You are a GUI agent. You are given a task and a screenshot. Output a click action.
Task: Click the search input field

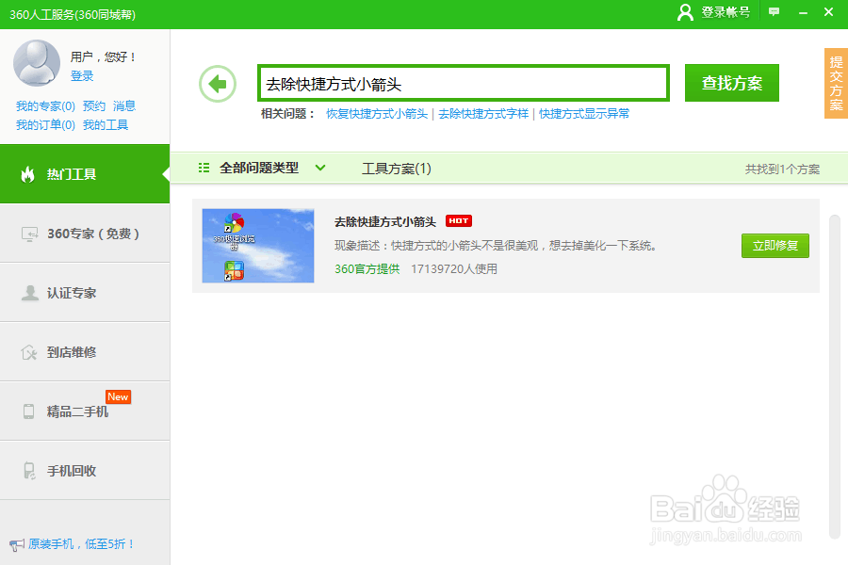click(464, 83)
